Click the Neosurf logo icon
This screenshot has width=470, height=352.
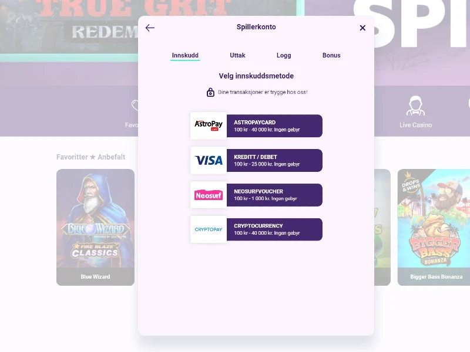click(209, 195)
